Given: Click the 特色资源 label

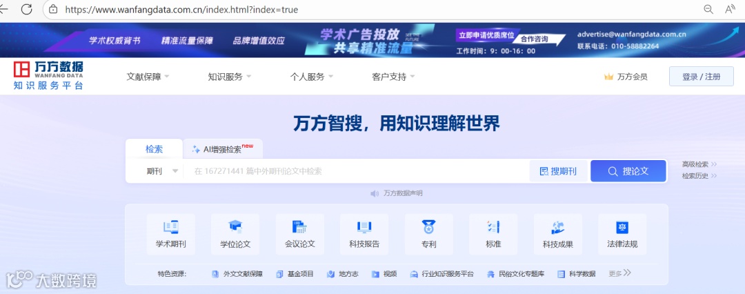Looking at the screenshot, I should click(x=172, y=274).
